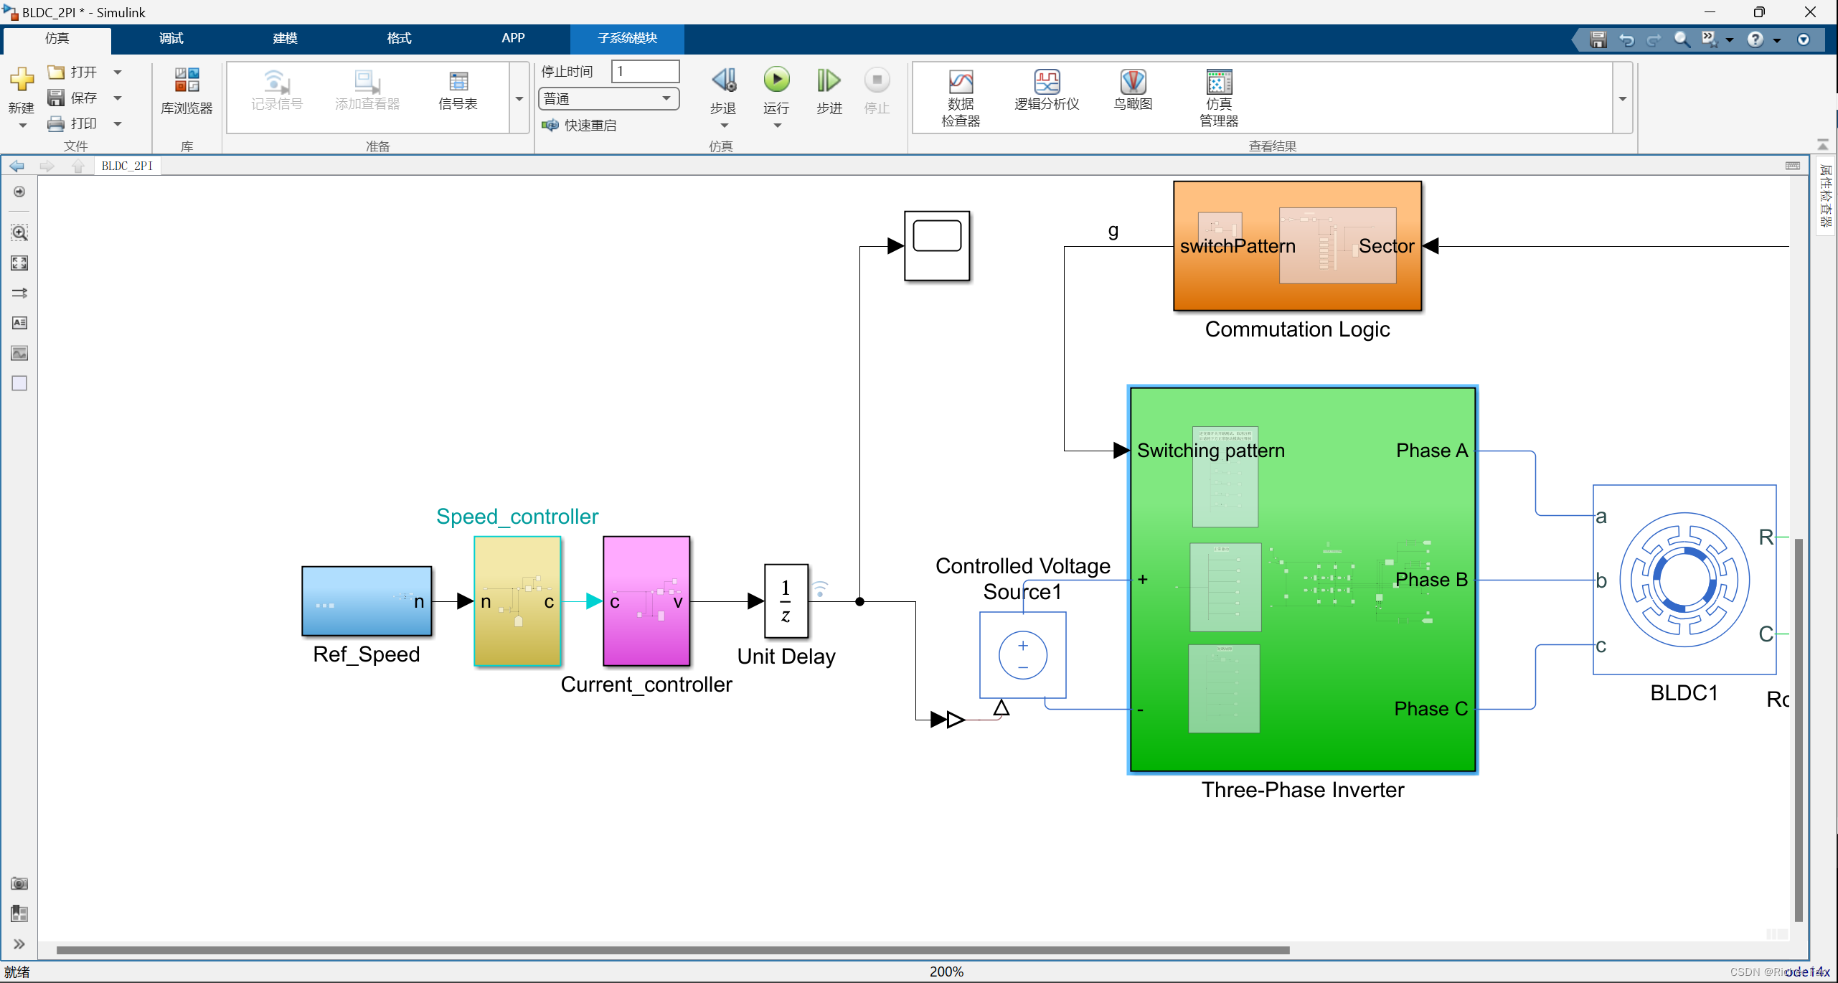1838x983 pixels.
Task: Switch to the Debug (调试) tab
Action: 171,38
